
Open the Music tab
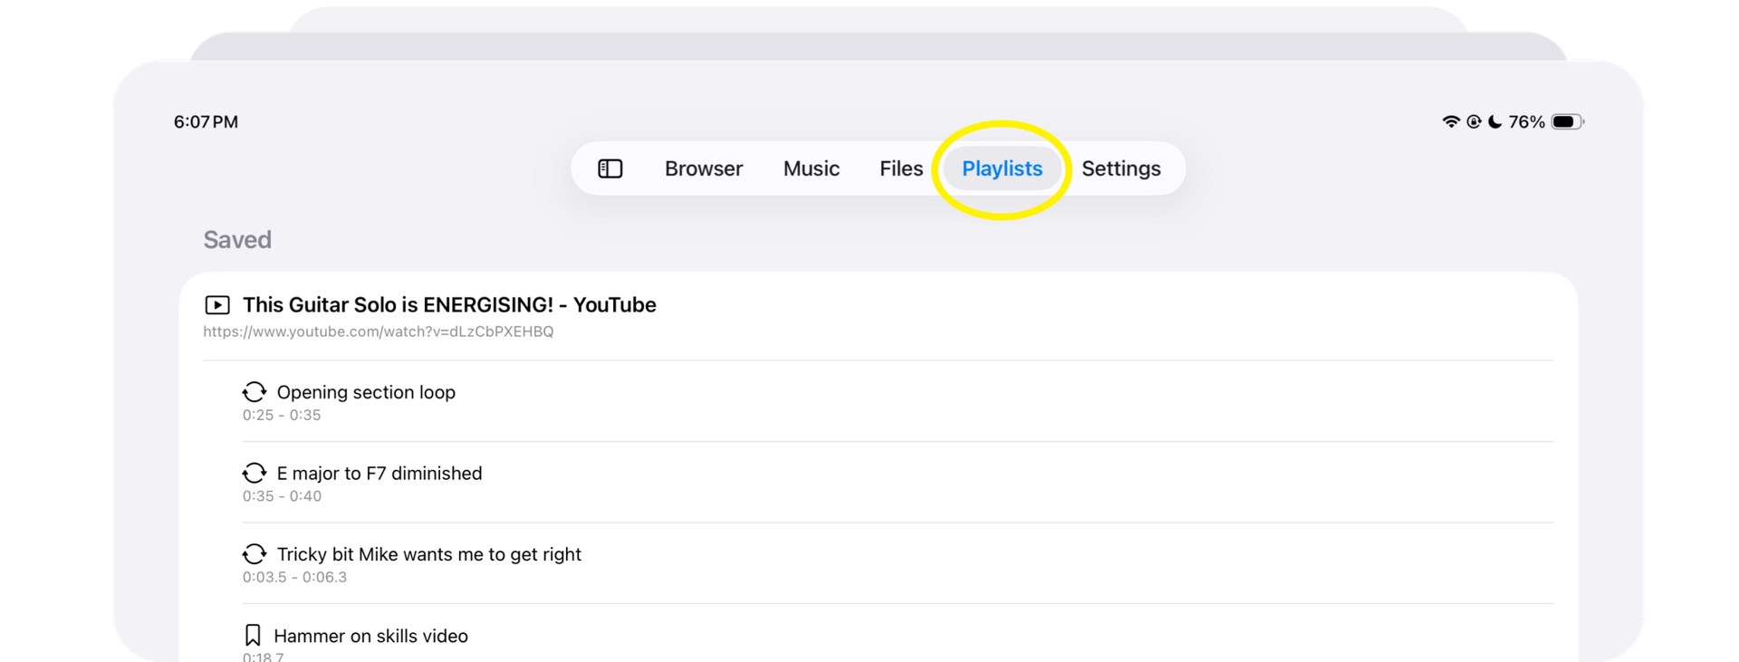pos(811,168)
